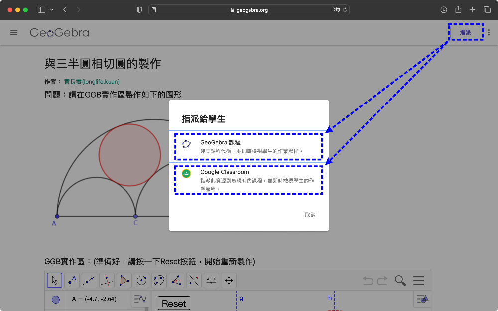The width and height of the screenshot is (498, 311).
Task: Click the 指派 button
Action: coord(465,32)
